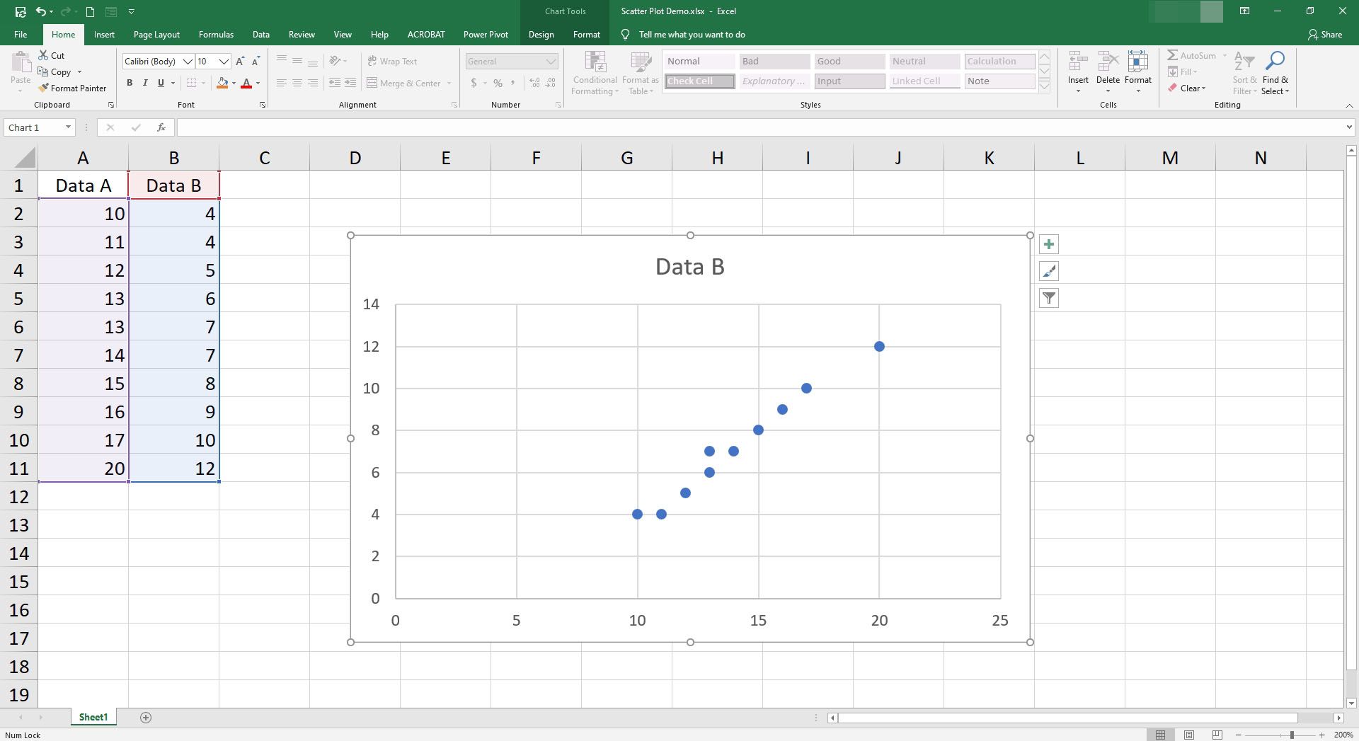1359x741 pixels.
Task: Switch to the Design tab under Chart Tools
Action: (540, 34)
